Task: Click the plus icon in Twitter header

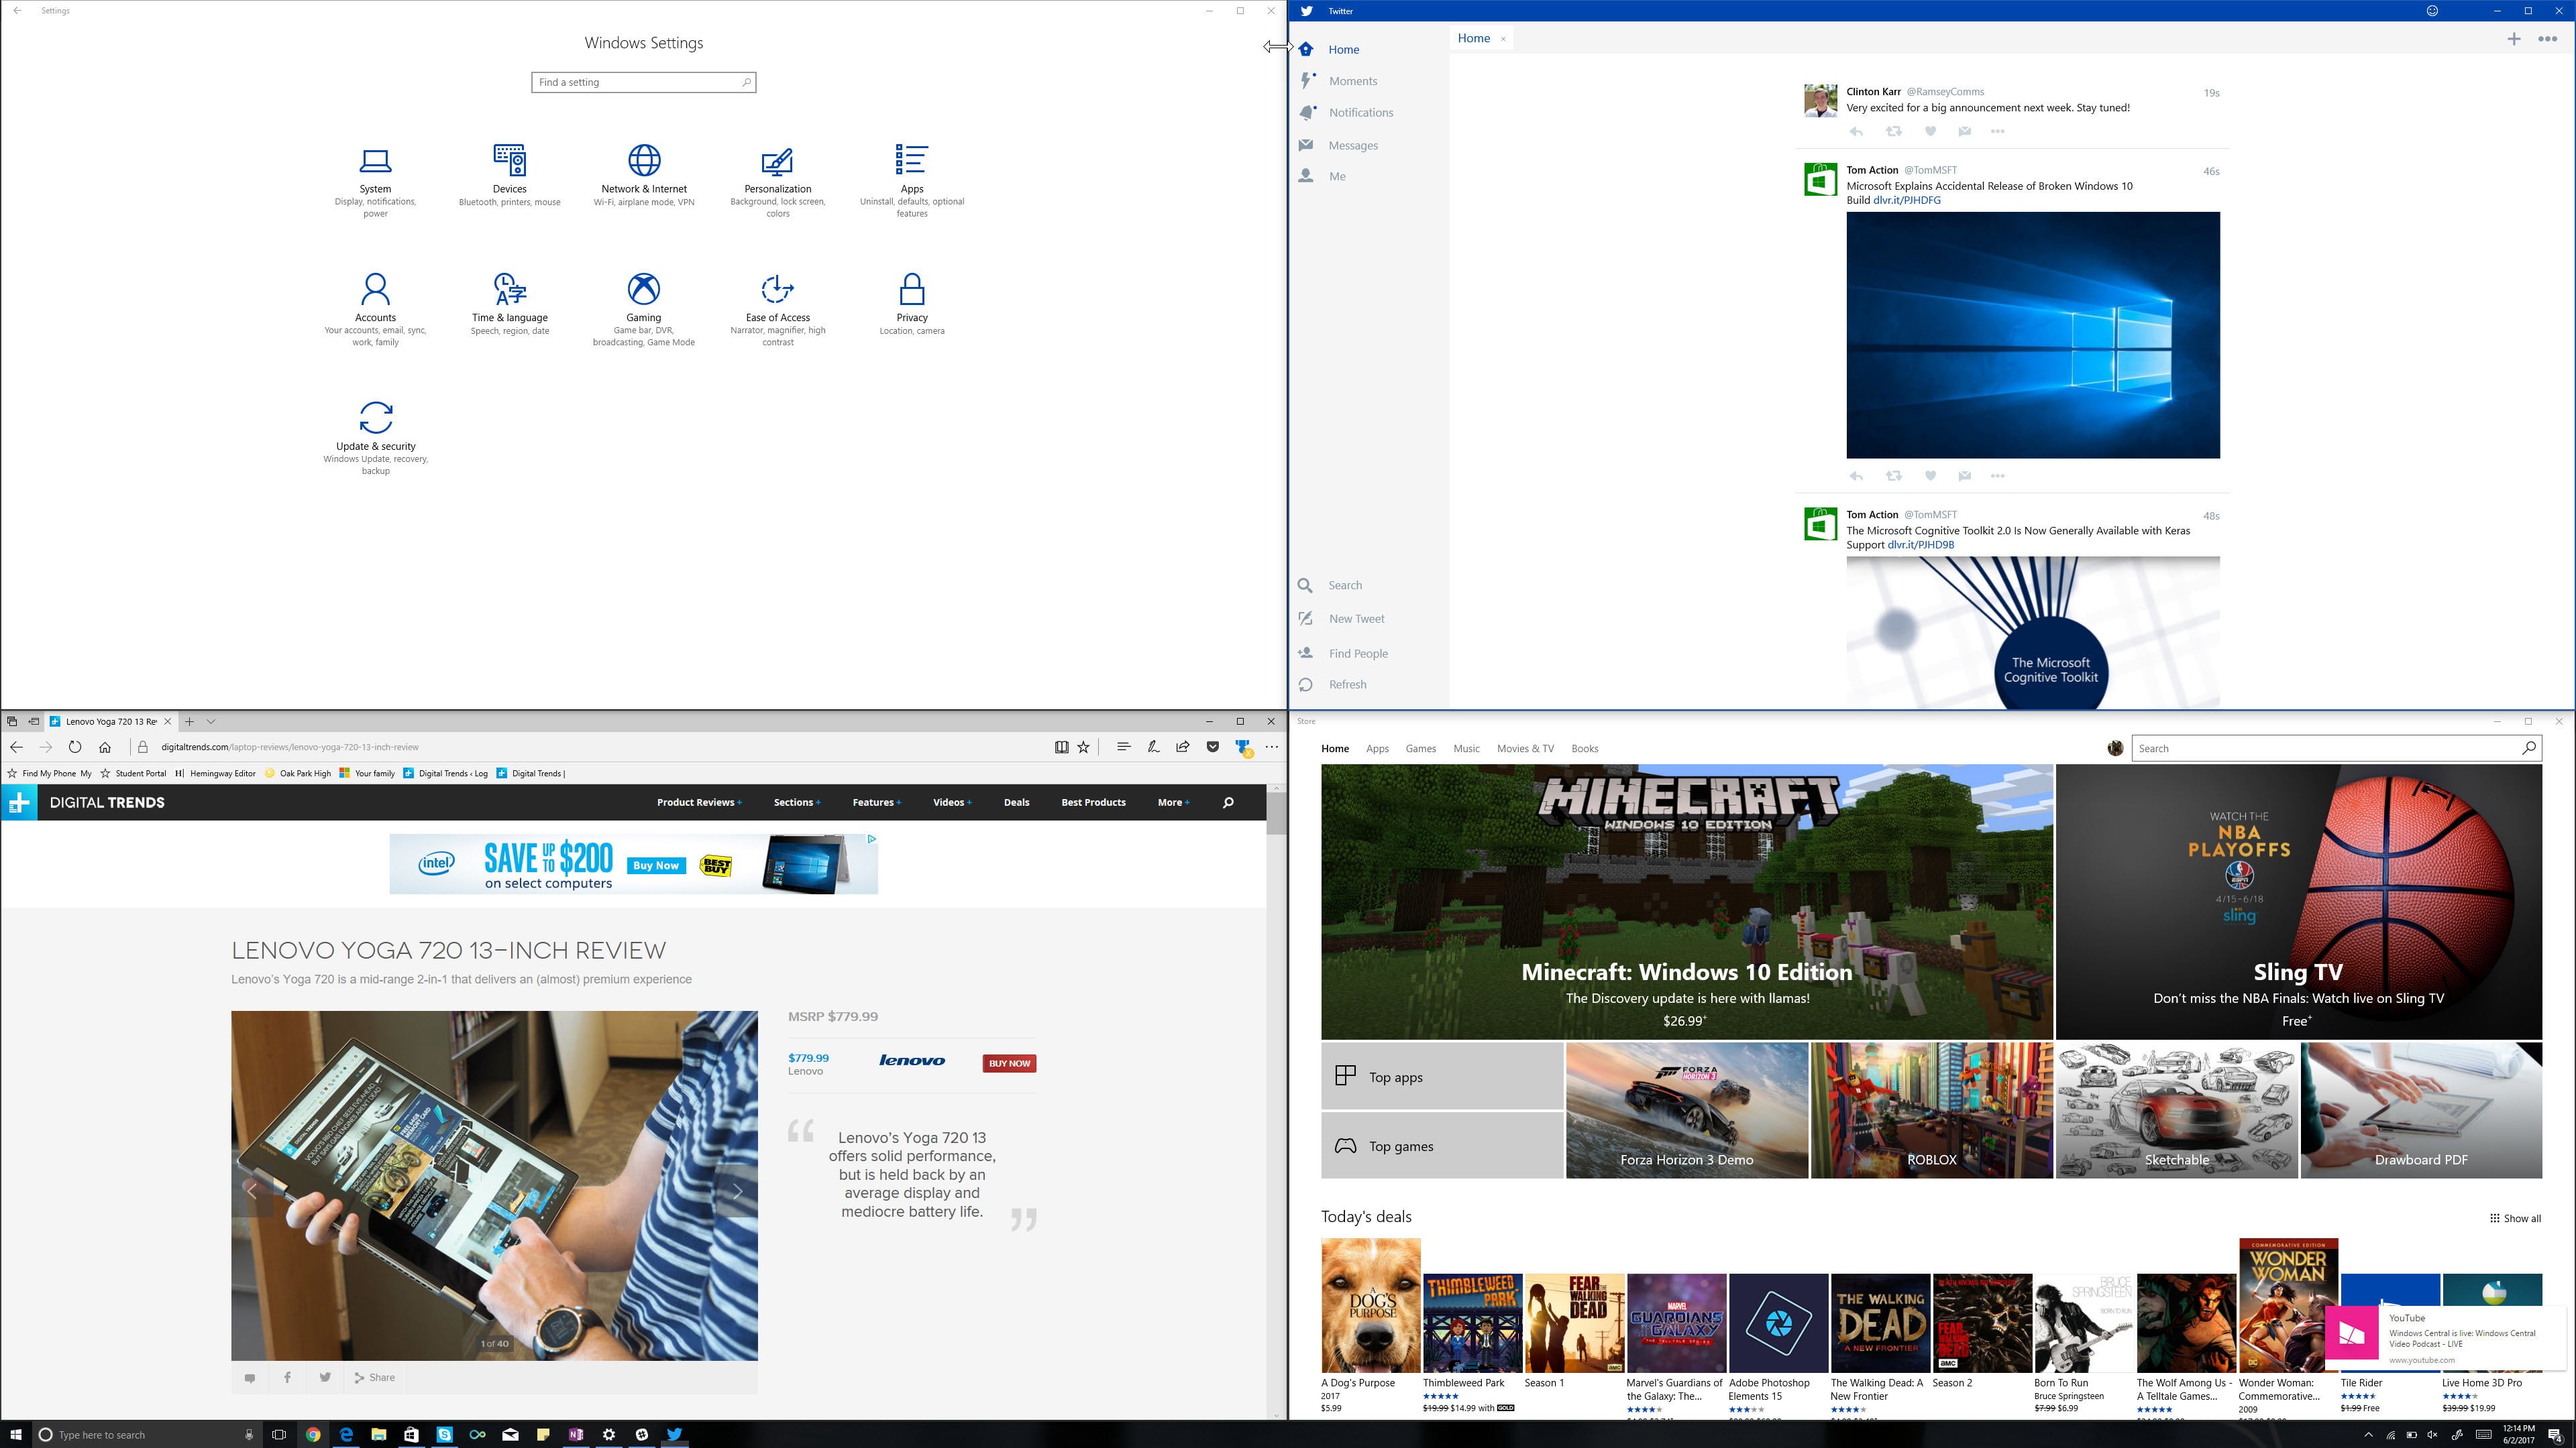Action: [2513, 39]
